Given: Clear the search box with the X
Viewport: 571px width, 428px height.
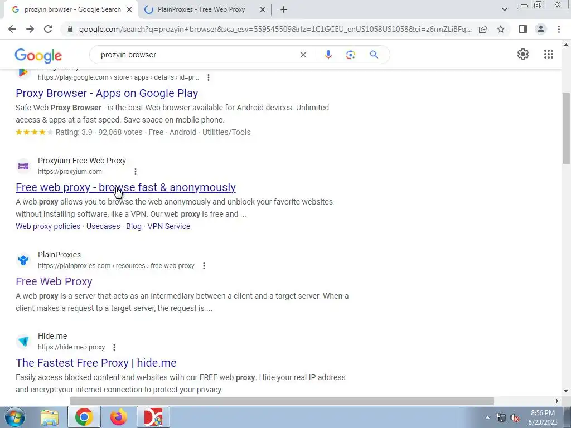Looking at the screenshot, I should pyautogui.click(x=303, y=55).
